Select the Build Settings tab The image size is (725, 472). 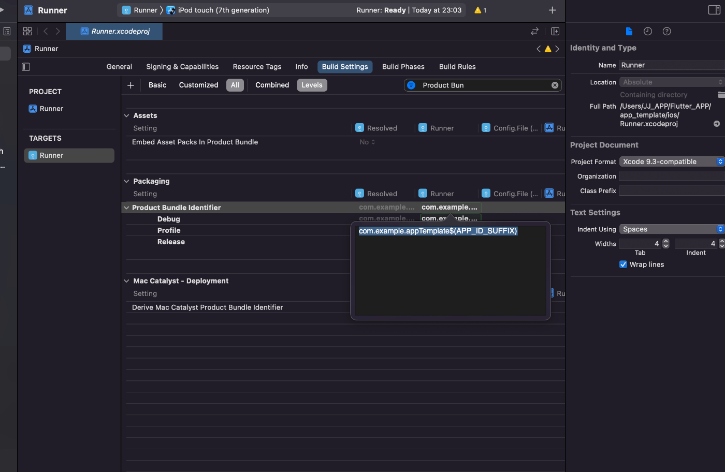345,67
